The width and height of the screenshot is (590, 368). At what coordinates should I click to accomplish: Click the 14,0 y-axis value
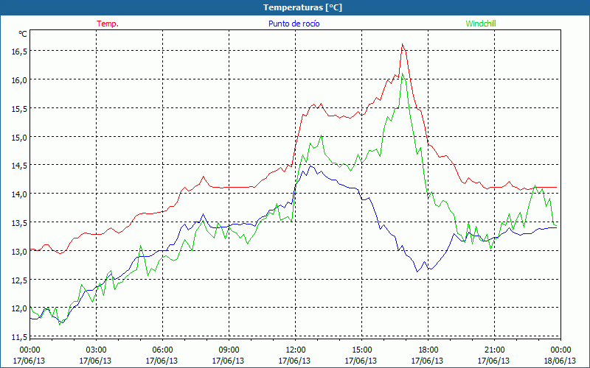click(19, 194)
